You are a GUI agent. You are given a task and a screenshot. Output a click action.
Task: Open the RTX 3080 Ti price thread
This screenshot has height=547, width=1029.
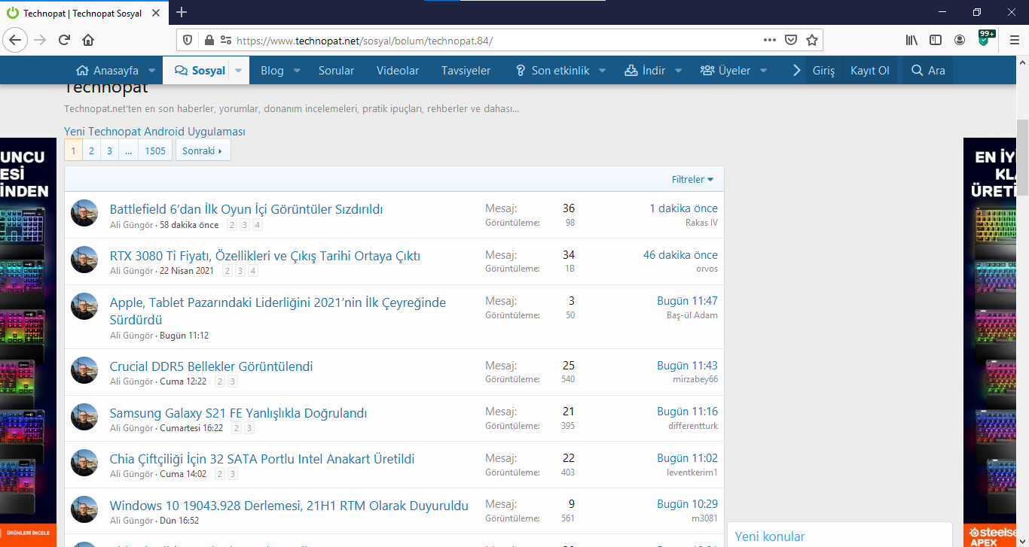tap(265, 256)
